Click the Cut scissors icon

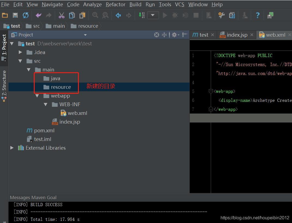click(61, 15)
